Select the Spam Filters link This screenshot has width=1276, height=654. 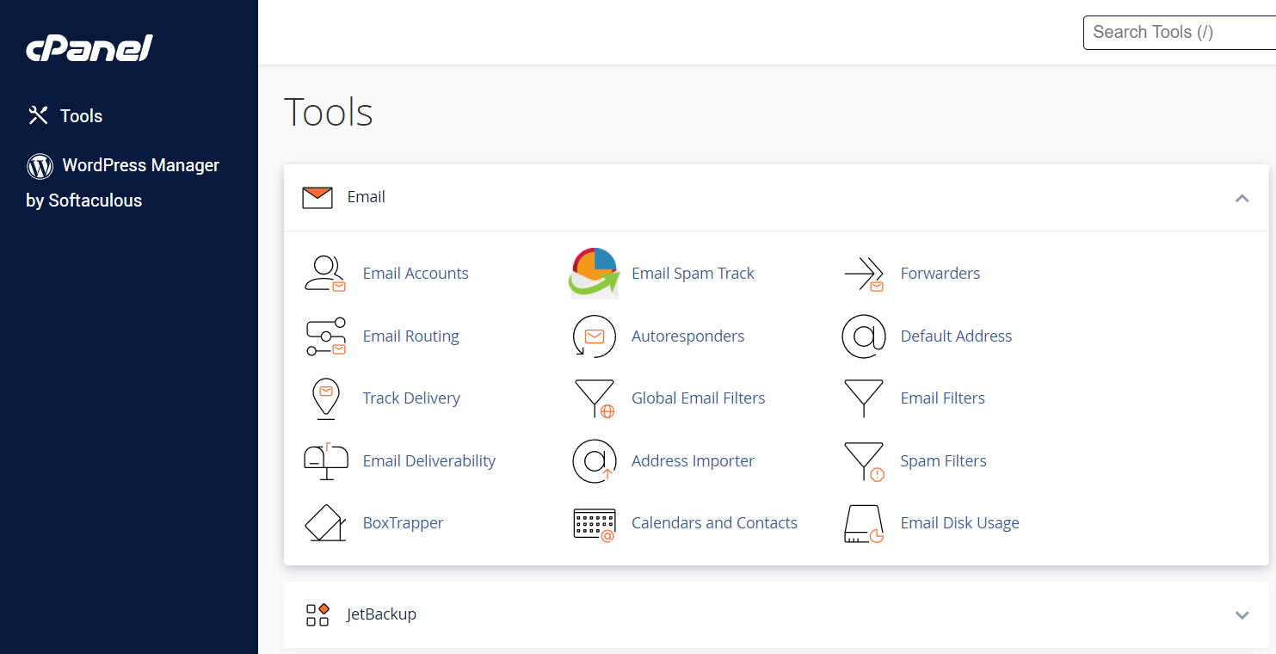pos(944,461)
